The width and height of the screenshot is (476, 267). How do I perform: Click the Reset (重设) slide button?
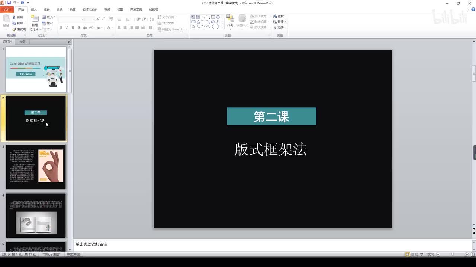(48, 23)
